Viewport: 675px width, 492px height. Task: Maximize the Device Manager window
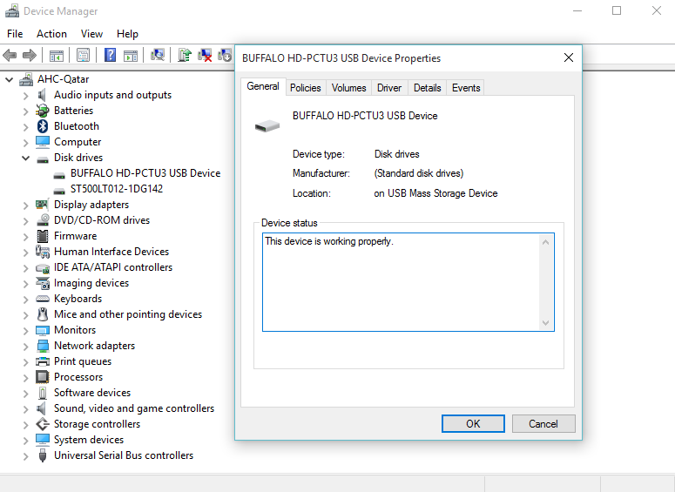click(617, 10)
